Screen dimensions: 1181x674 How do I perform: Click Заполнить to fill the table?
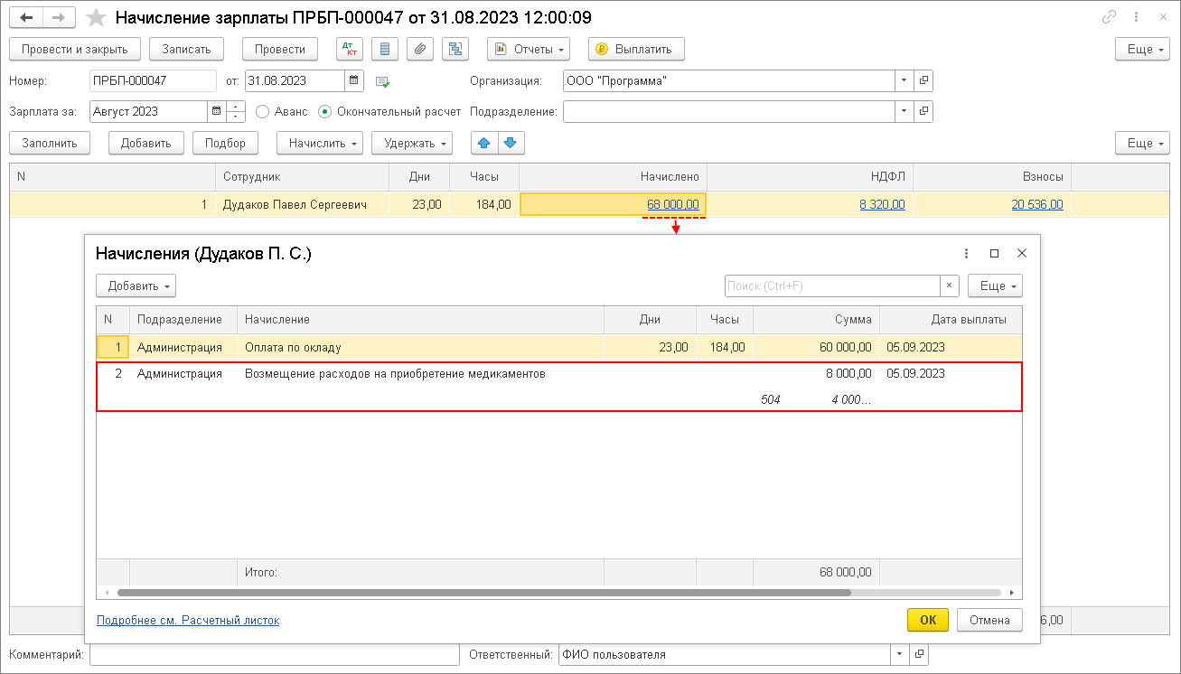(x=50, y=143)
